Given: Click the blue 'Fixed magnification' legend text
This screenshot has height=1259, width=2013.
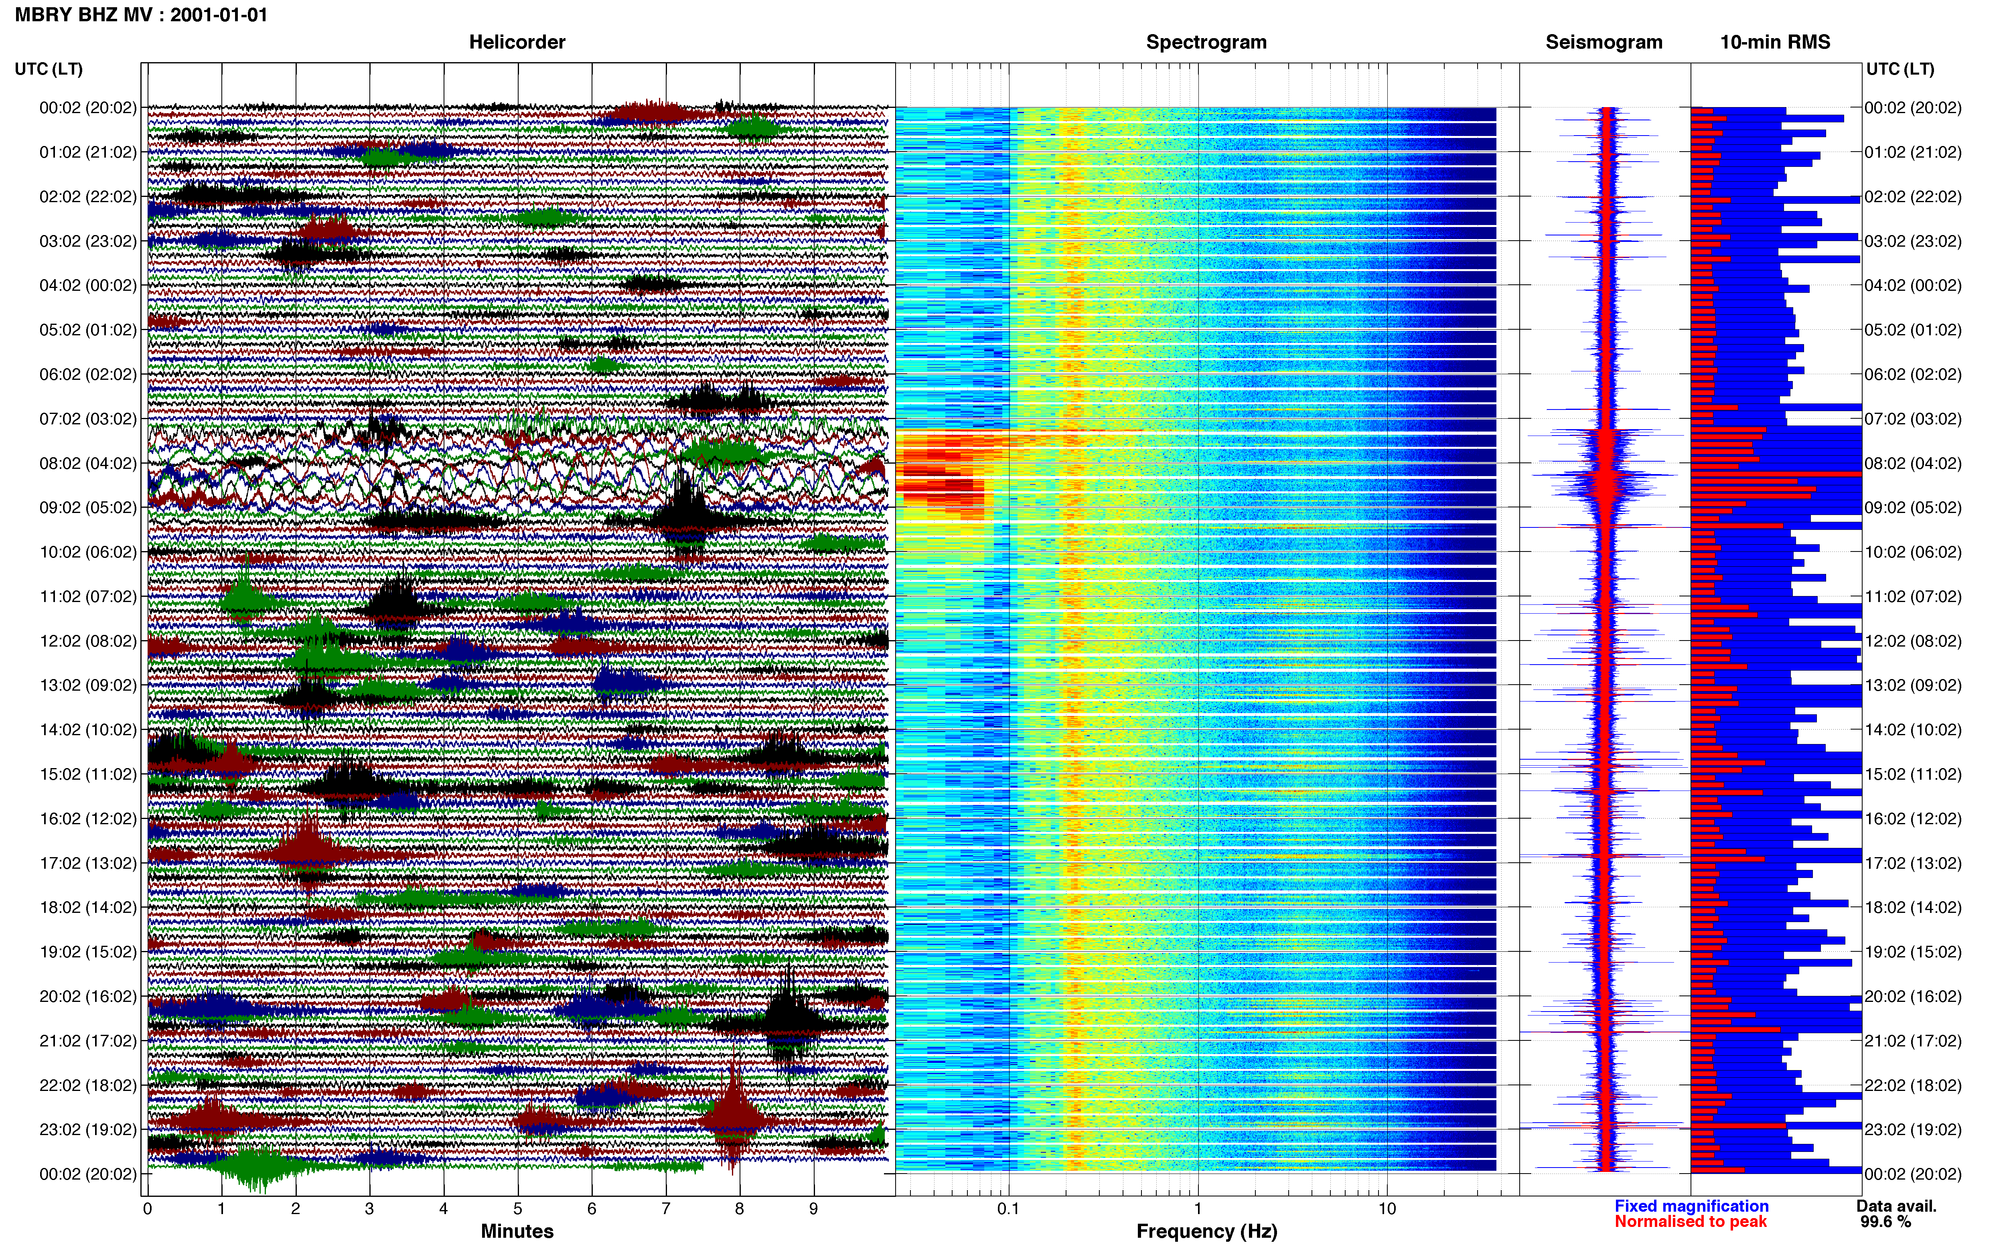Looking at the screenshot, I should click(1691, 1206).
